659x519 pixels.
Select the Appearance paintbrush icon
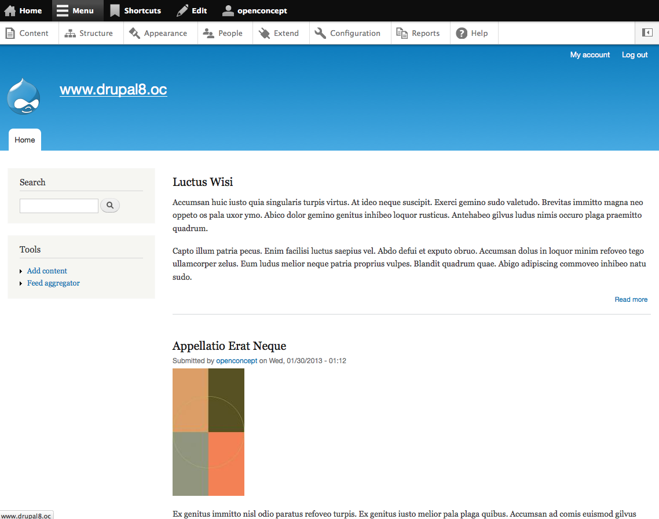[x=134, y=33]
